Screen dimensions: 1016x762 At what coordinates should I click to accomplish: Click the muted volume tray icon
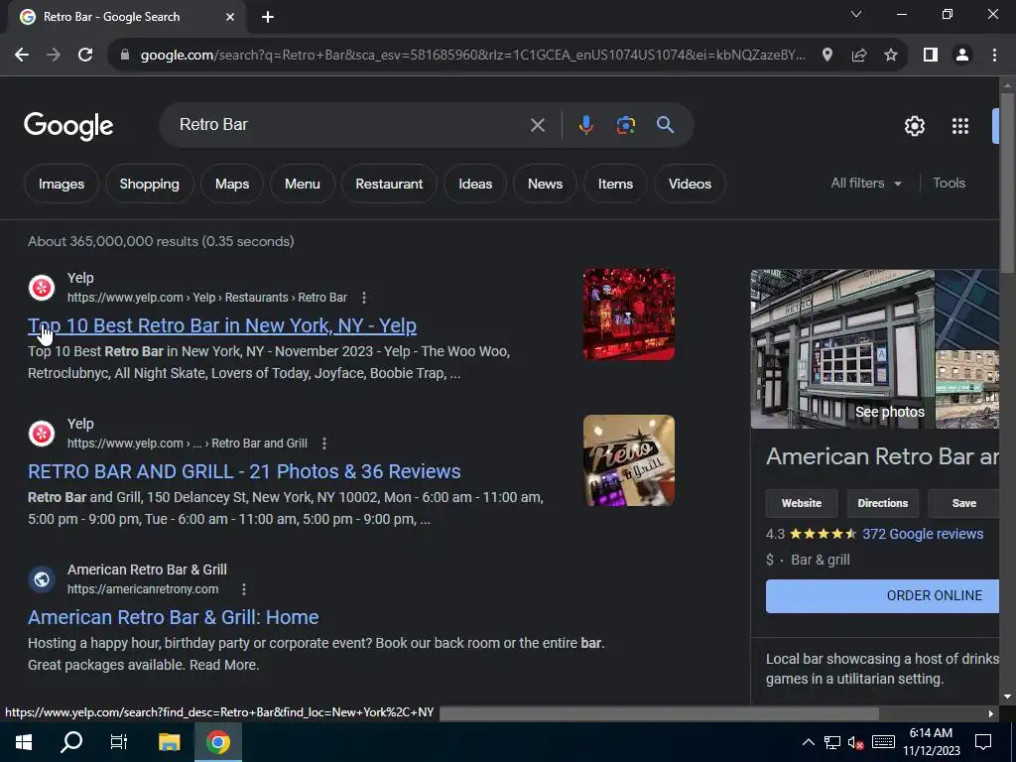856,742
